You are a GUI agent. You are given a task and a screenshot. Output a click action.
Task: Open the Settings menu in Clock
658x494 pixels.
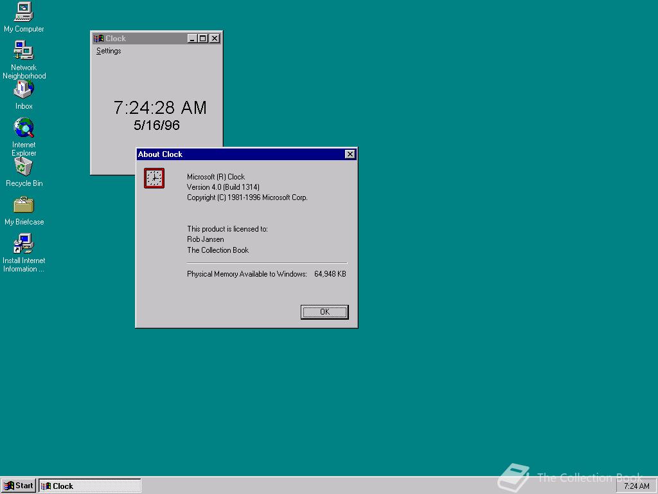click(x=109, y=51)
